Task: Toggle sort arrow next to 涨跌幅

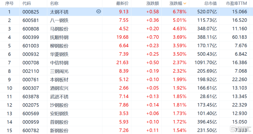Action: 185,4
